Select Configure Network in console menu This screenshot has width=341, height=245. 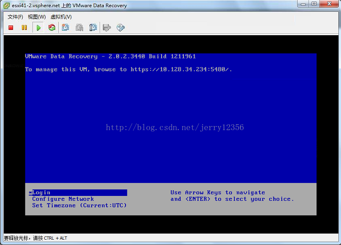click(63, 199)
